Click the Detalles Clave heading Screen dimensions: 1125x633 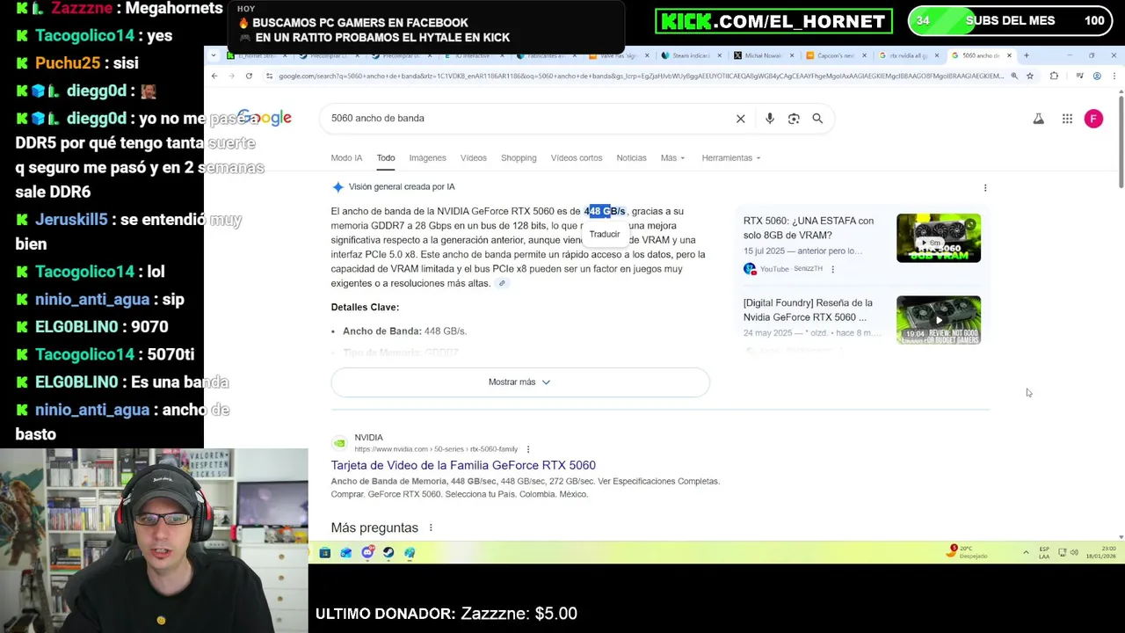pyautogui.click(x=365, y=308)
